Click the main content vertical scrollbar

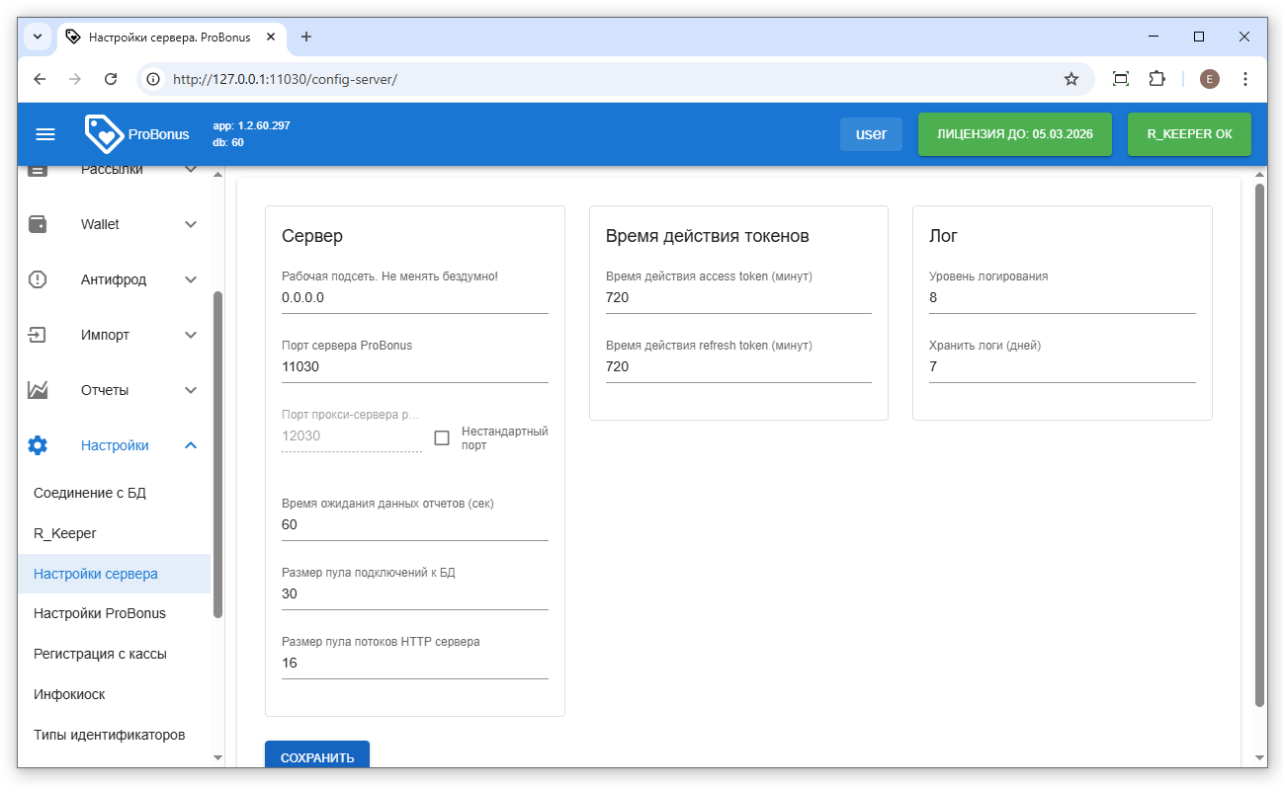coord(1259,444)
